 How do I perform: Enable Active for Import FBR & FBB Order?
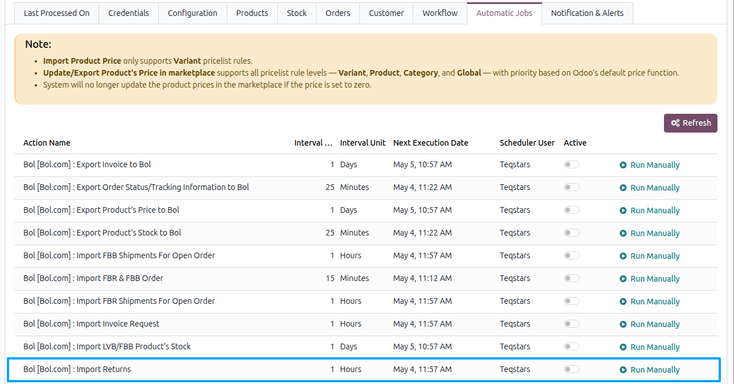coord(572,278)
